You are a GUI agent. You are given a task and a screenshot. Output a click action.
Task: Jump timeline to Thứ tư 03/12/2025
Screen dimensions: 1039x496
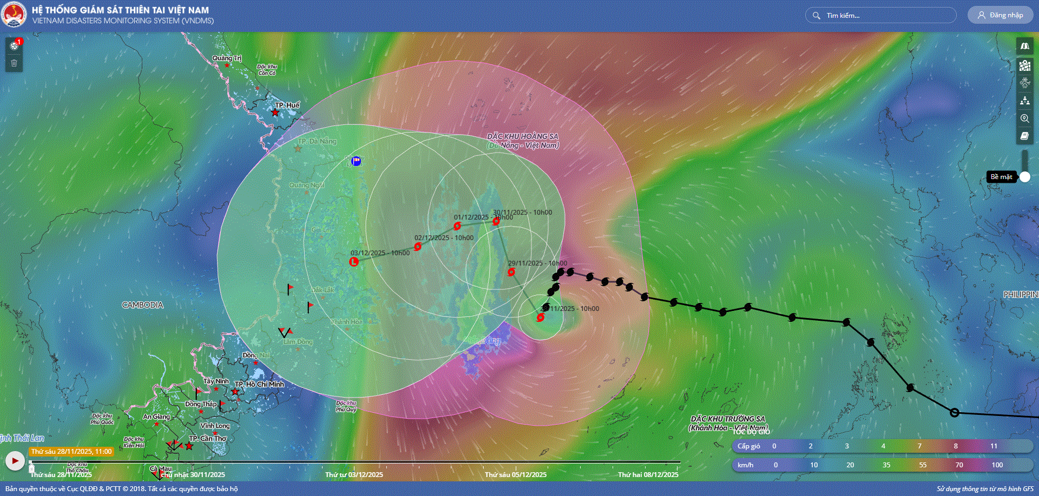[354, 463]
